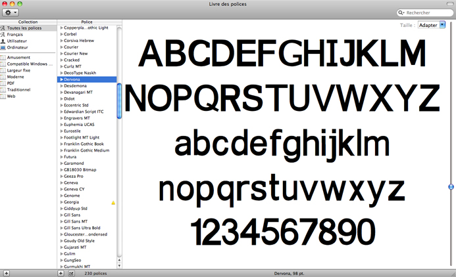The image size is (456, 277).
Task: Click font list scroll up arrow
Action: point(119,260)
